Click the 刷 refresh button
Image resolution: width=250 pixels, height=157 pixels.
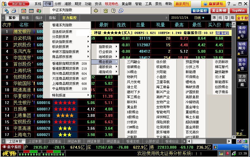[x=233, y=18]
